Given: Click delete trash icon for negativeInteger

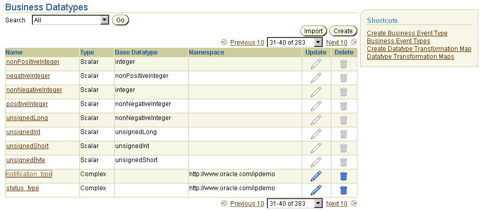Looking at the screenshot, I should [344, 78].
